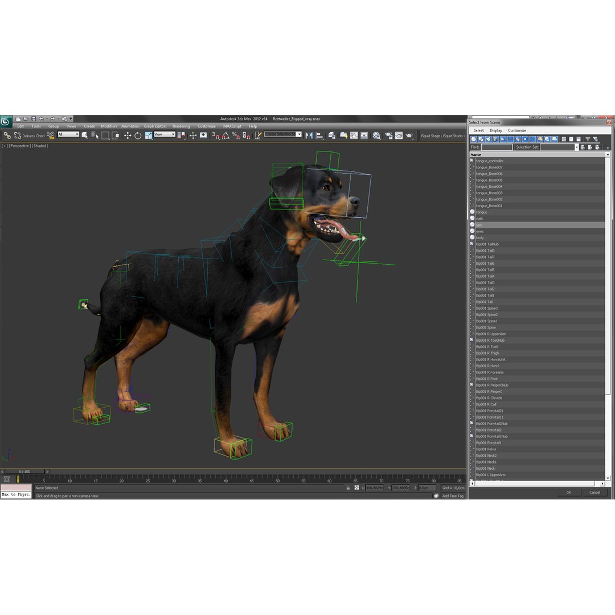Click Use Pivot Point Center tool
This screenshot has height=615, width=615.
(181, 136)
